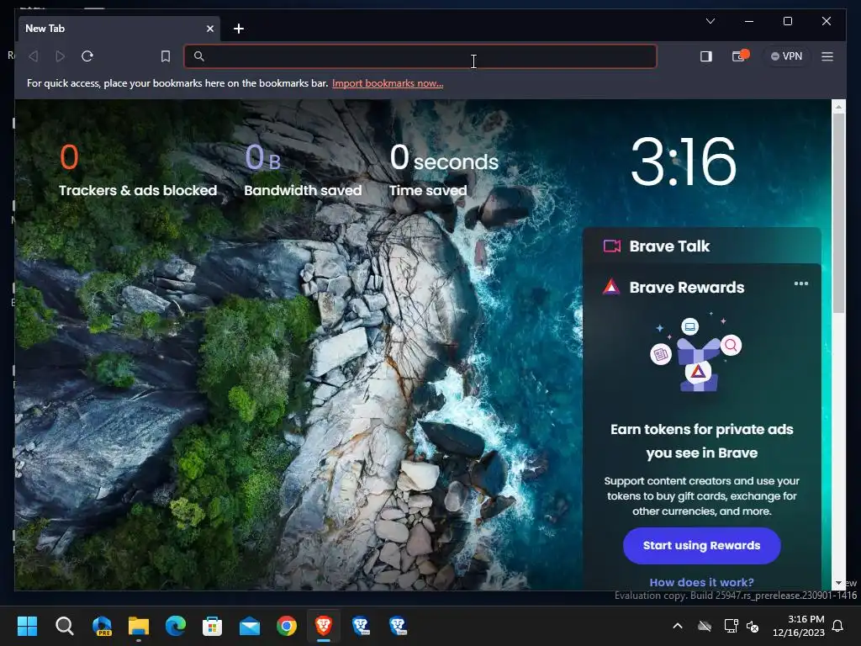Launch File Explorer from taskbar
The width and height of the screenshot is (861, 646).
pyautogui.click(x=139, y=626)
